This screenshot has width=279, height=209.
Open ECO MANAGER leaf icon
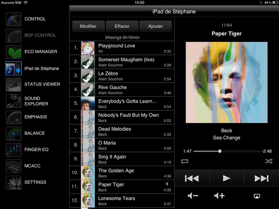pyautogui.click(x=14, y=52)
